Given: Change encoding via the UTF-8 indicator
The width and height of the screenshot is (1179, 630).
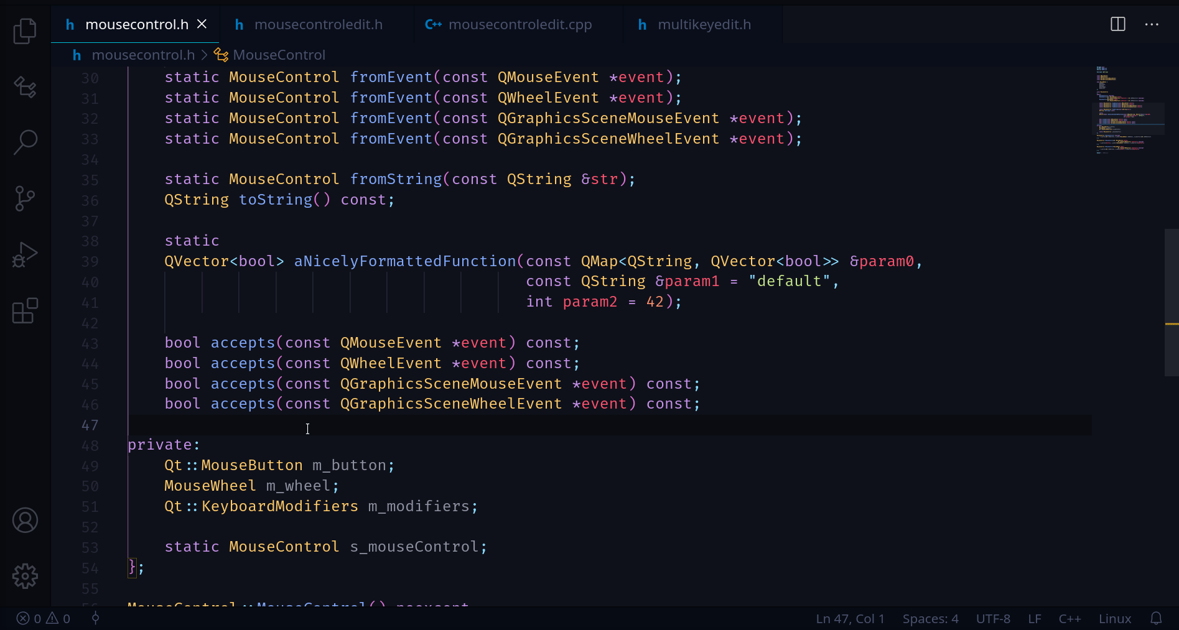Looking at the screenshot, I should 993,618.
